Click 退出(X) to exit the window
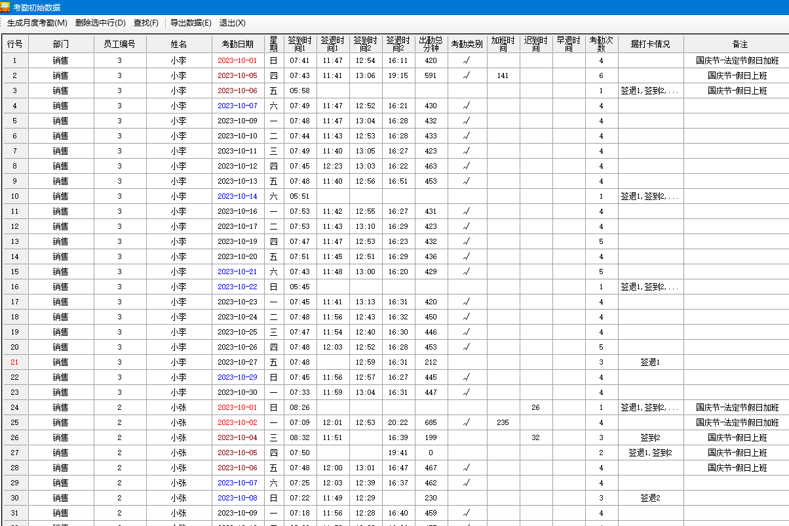 232,23
